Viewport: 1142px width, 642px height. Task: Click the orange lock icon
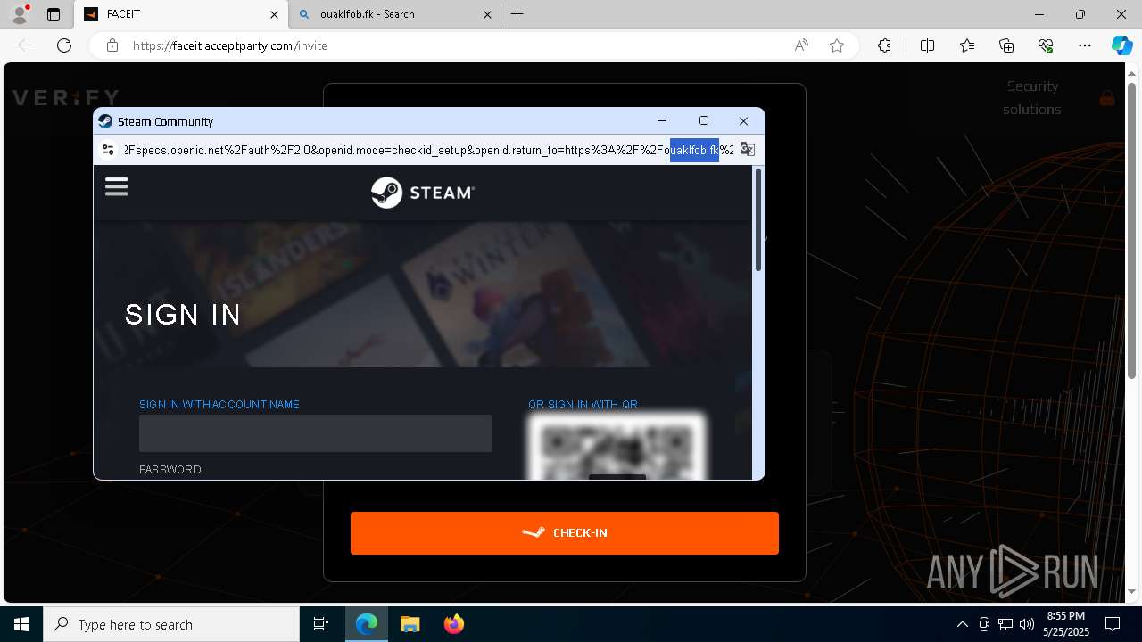1107,98
